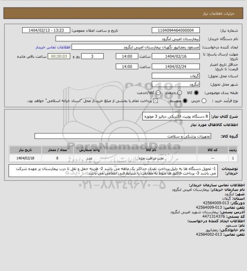
Task: Click the postal code 4471314376
Action: tap(214, 216)
